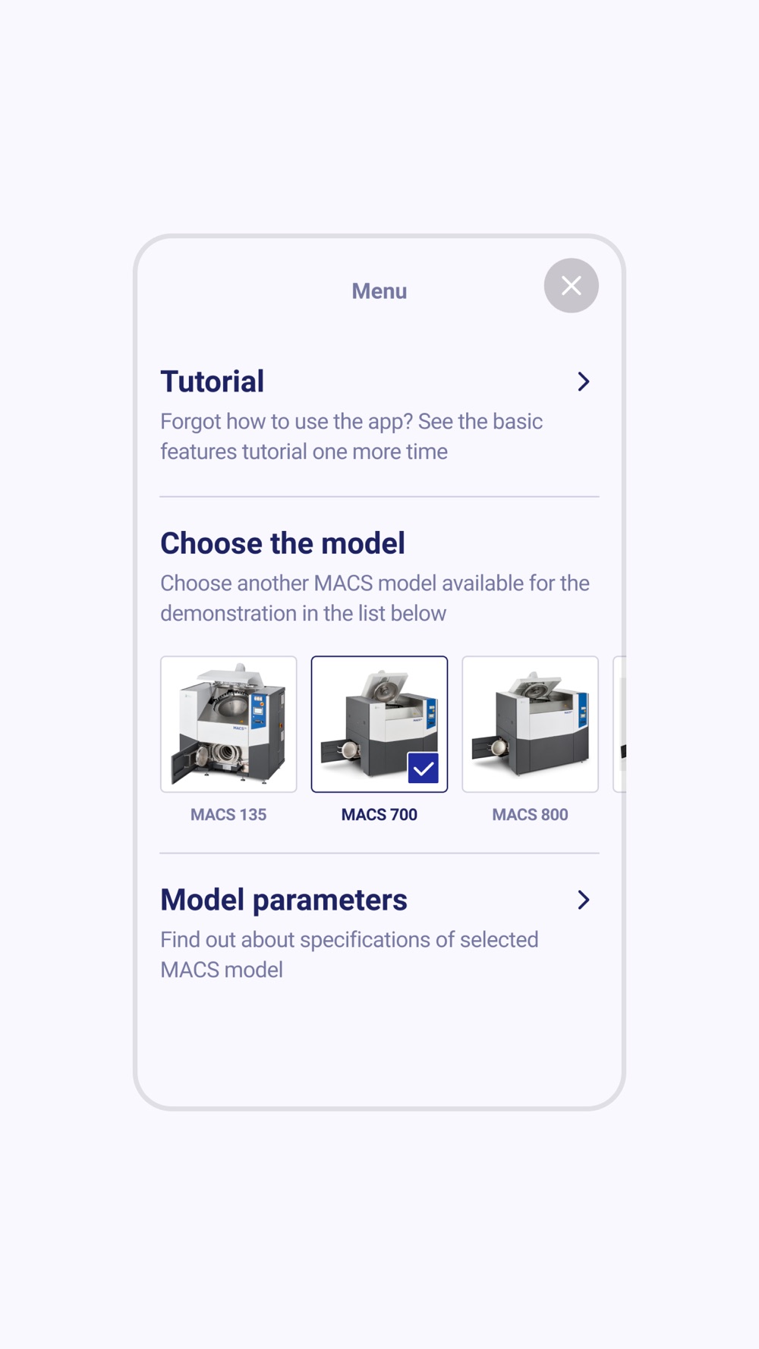Toggle the blue checkmark on MACS 700
Image resolution: width=759 pixels, height=1349 pixels.
(x=423, y=768)
